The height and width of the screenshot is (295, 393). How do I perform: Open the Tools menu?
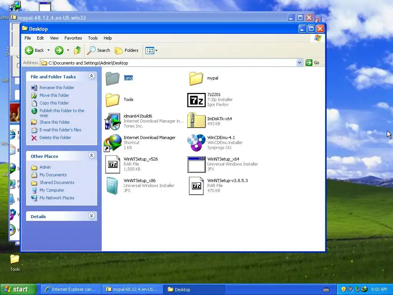coord(93,38)
